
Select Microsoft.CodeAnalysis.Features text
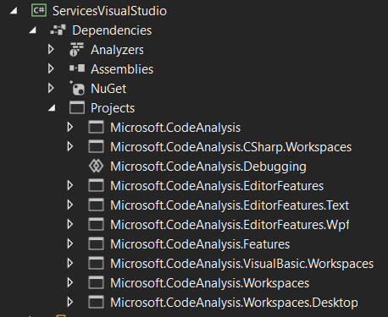coord(200,244)
